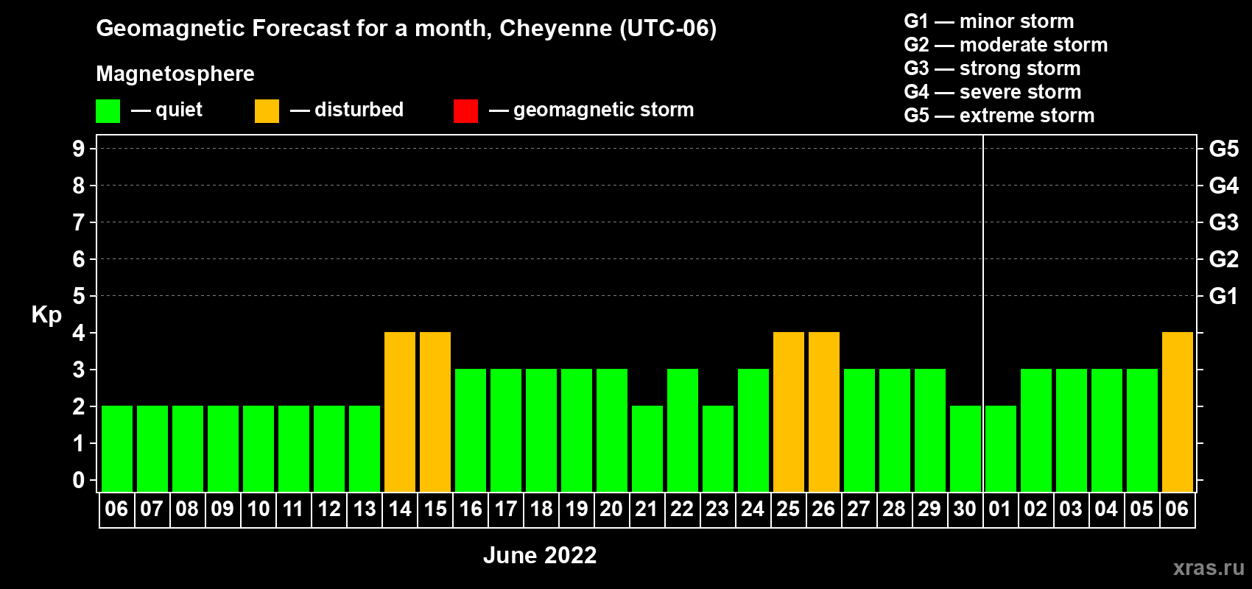Click the 'G4 — severe storm' legend line
The image size is (1252, 589).
993,92
